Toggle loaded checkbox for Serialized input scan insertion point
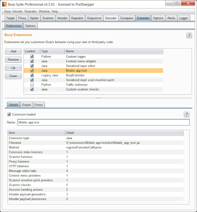 point(32,80)
